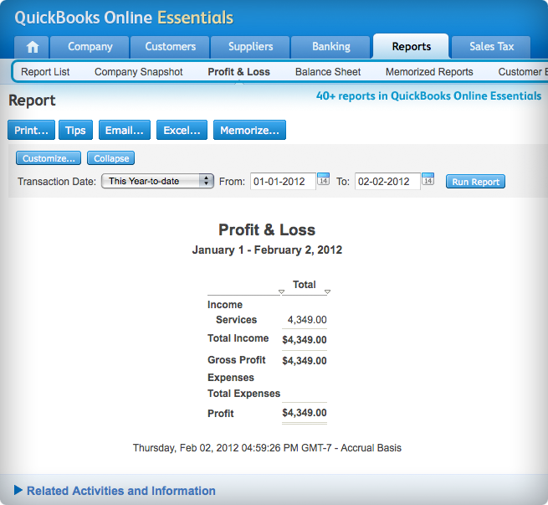Select the Reports tab
This screenshot has height=505, width=548.
pos(411,47)
